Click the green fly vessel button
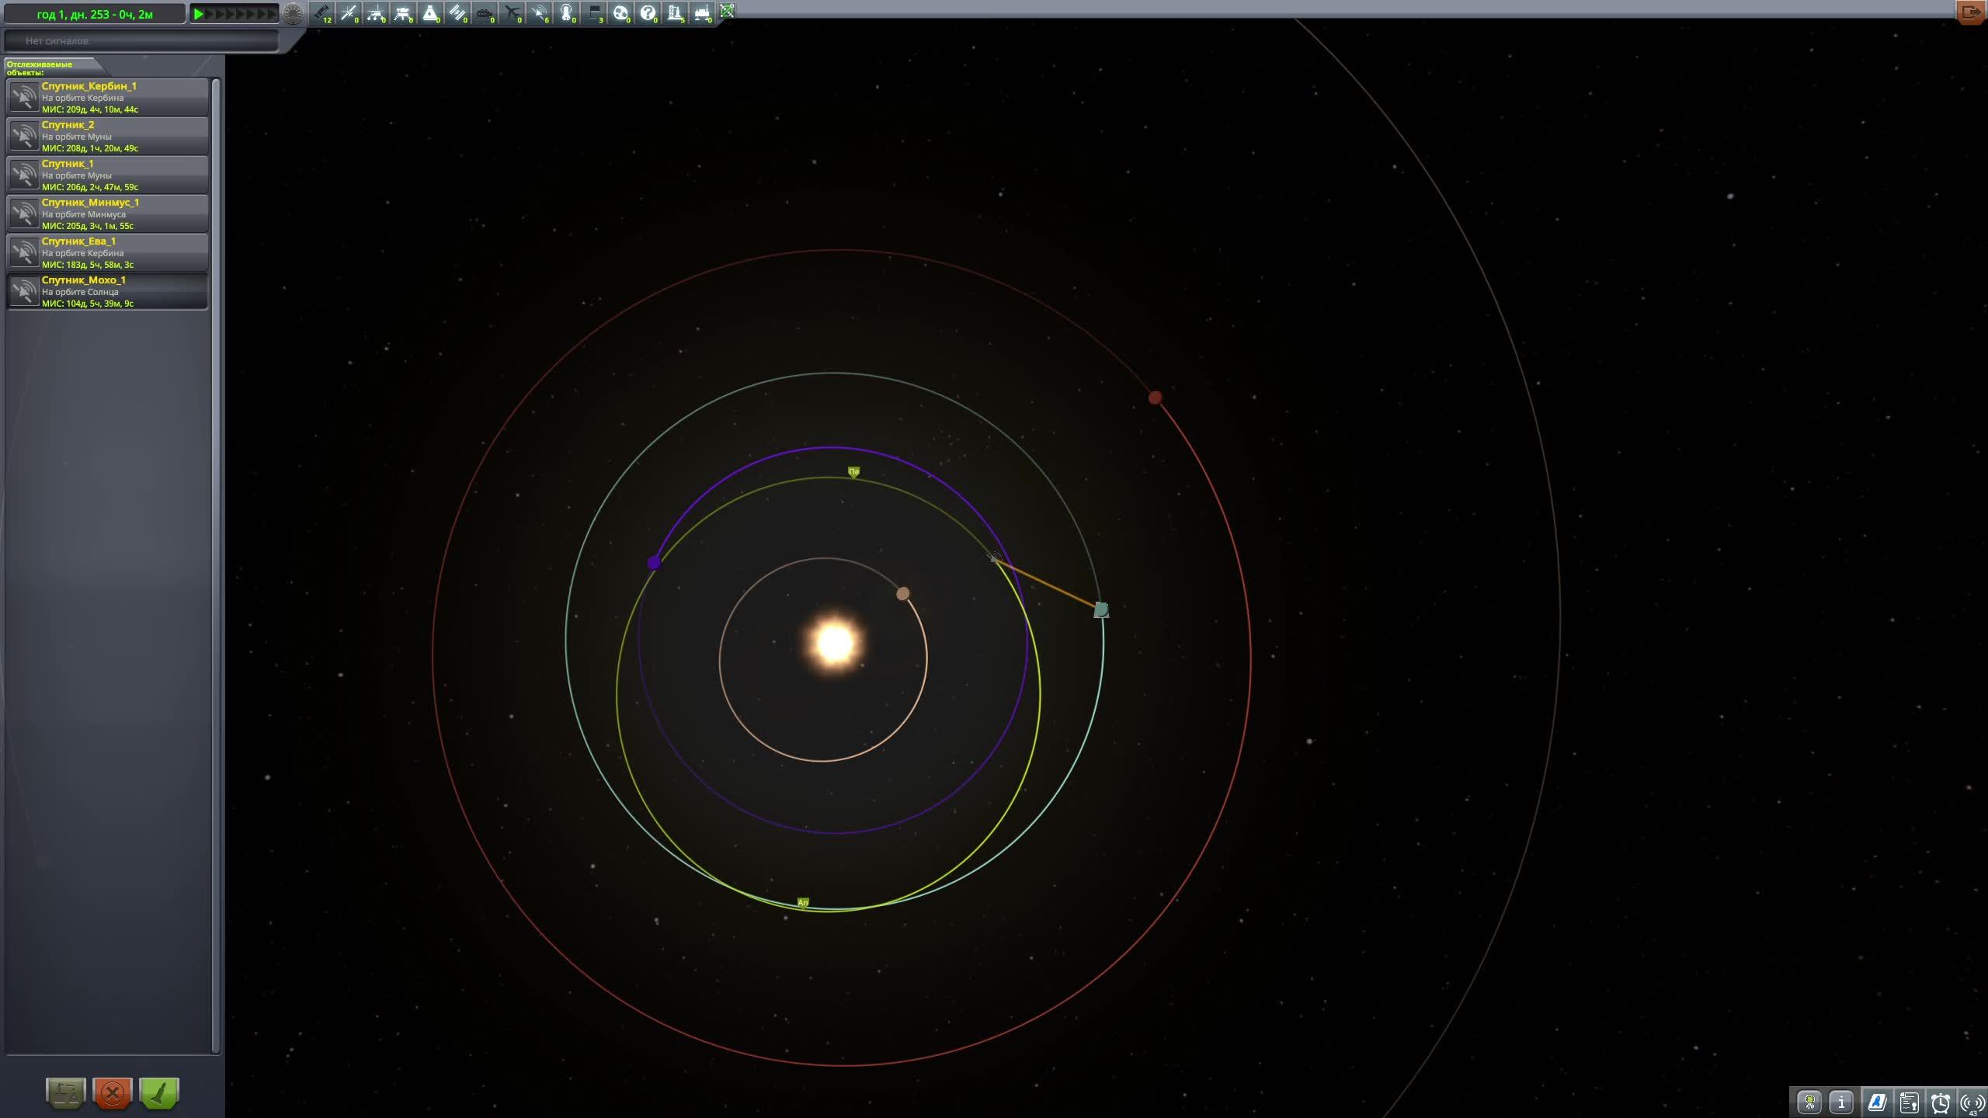The image size is (1988, 1118). coord(159,1093)
